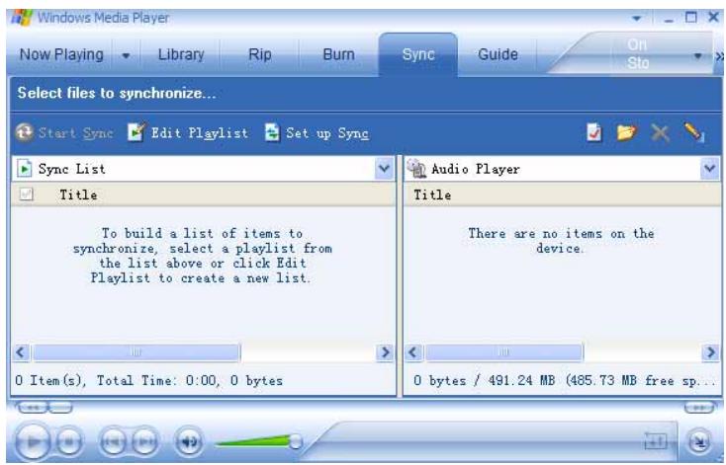
Task: Switch to the Now Playing tab
Action: pyautogui.click(x=61, y=54)
